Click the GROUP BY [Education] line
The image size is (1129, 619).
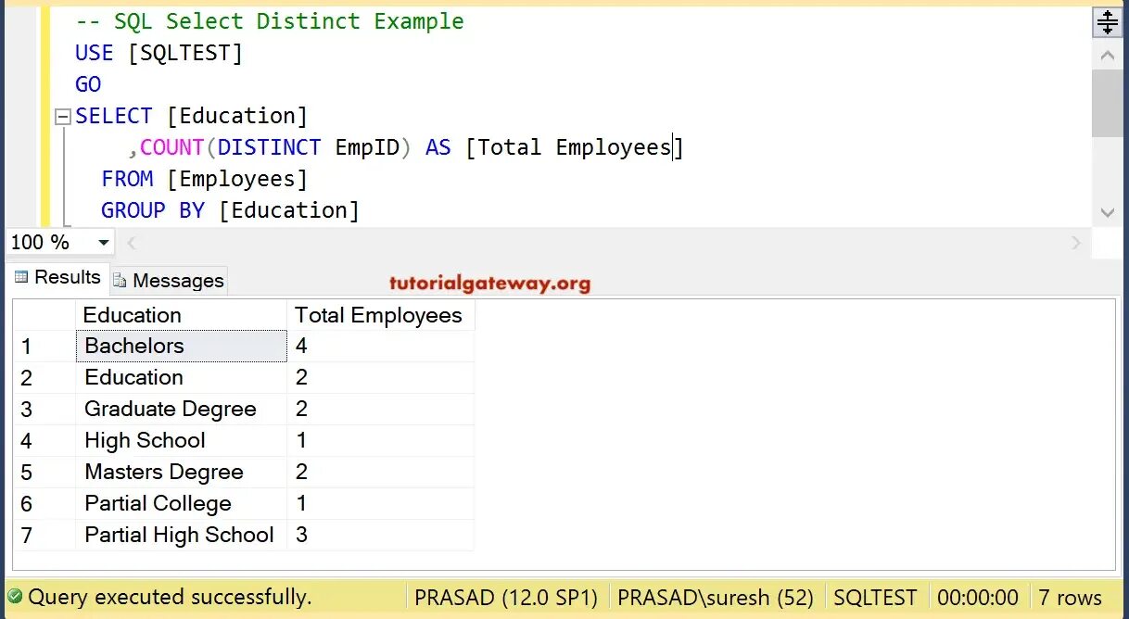click(x=230, y=211)
